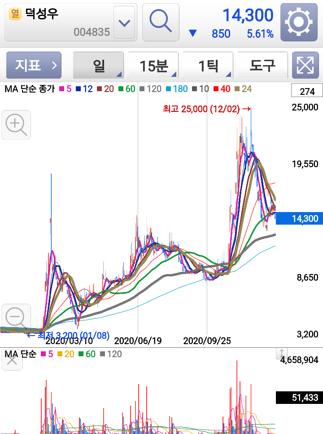Click the 8,650 price axis label

coord(307,277)
